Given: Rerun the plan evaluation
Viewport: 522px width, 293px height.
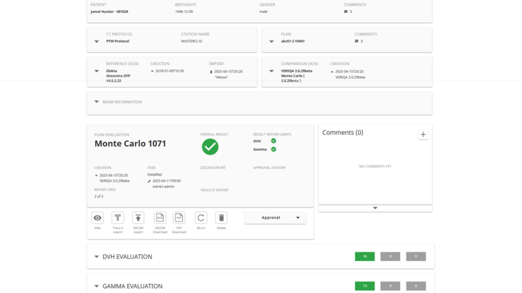Looking at the screenshot, I should point(201,218).
